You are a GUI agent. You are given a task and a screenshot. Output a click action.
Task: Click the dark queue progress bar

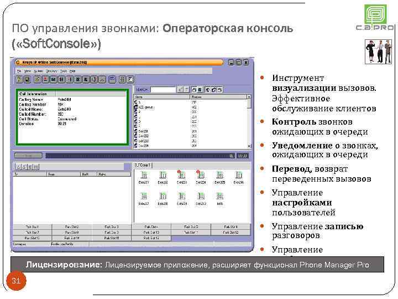point(140,156)
